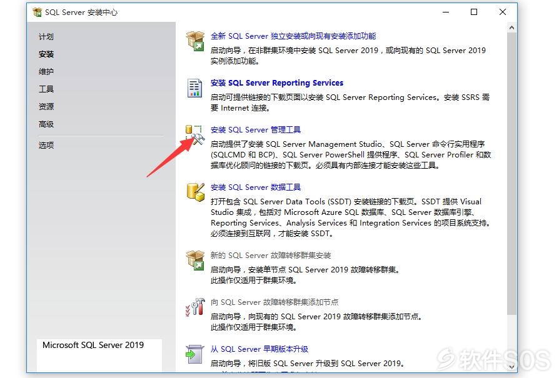Click the description starting 打开包含 SQL Server Data Tools
559x378 pixels.
[x=350, y=217]
